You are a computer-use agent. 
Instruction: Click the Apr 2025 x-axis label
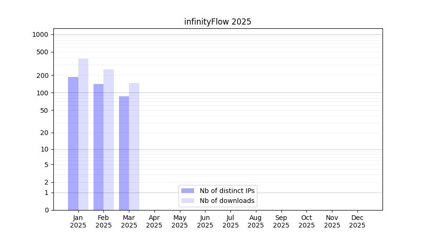pyautogui.click(x=154, y=221)
